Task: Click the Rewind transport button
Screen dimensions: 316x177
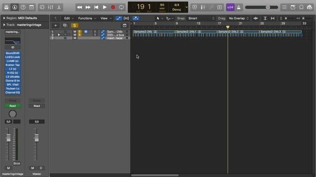Action: point(79,7)
